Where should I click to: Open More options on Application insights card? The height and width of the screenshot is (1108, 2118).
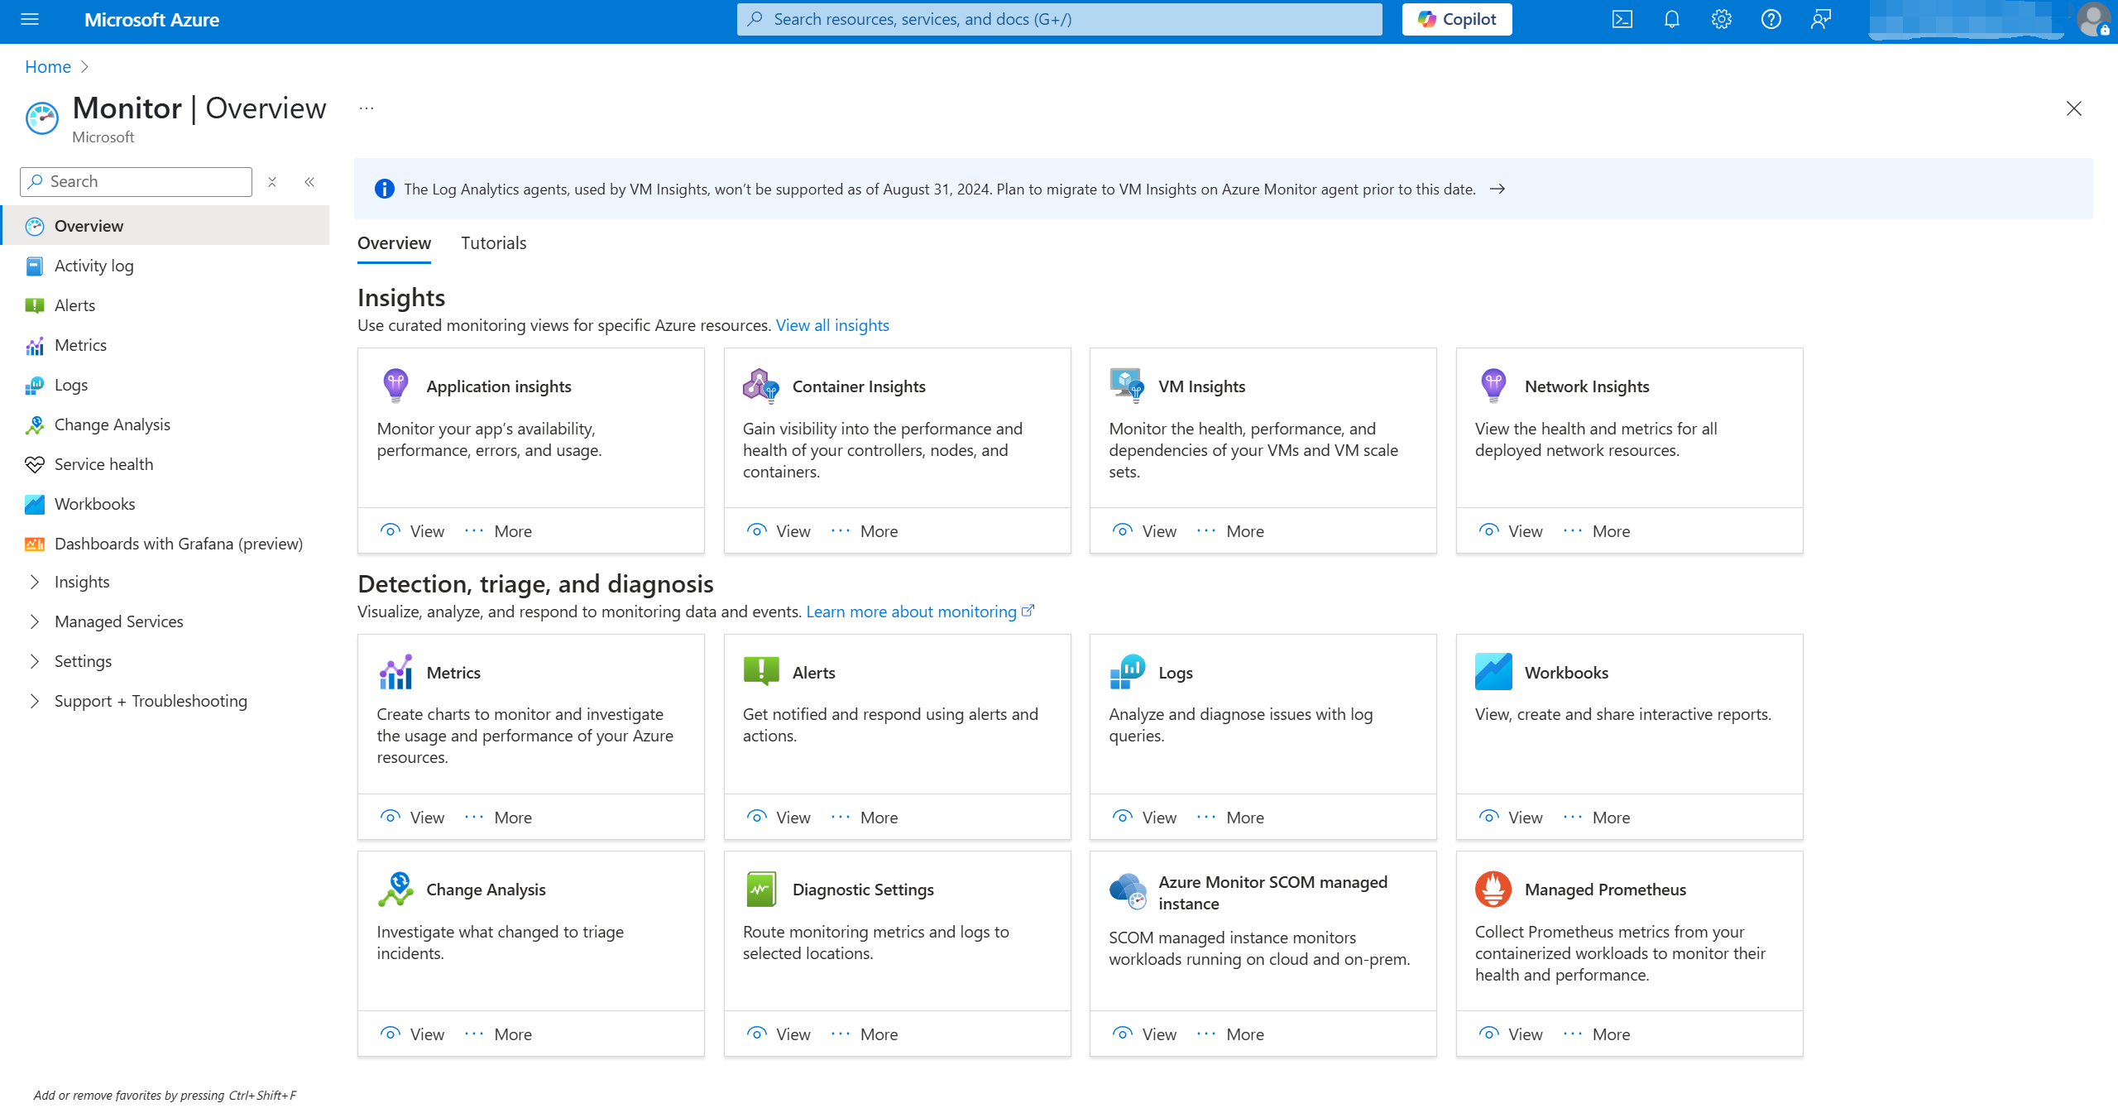(498, 531)
